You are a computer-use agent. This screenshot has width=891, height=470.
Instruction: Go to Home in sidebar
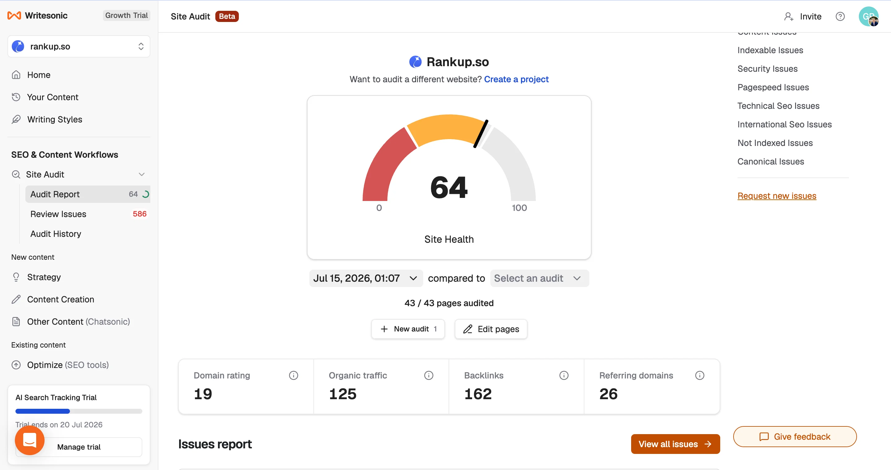click(x=39, y=75)
